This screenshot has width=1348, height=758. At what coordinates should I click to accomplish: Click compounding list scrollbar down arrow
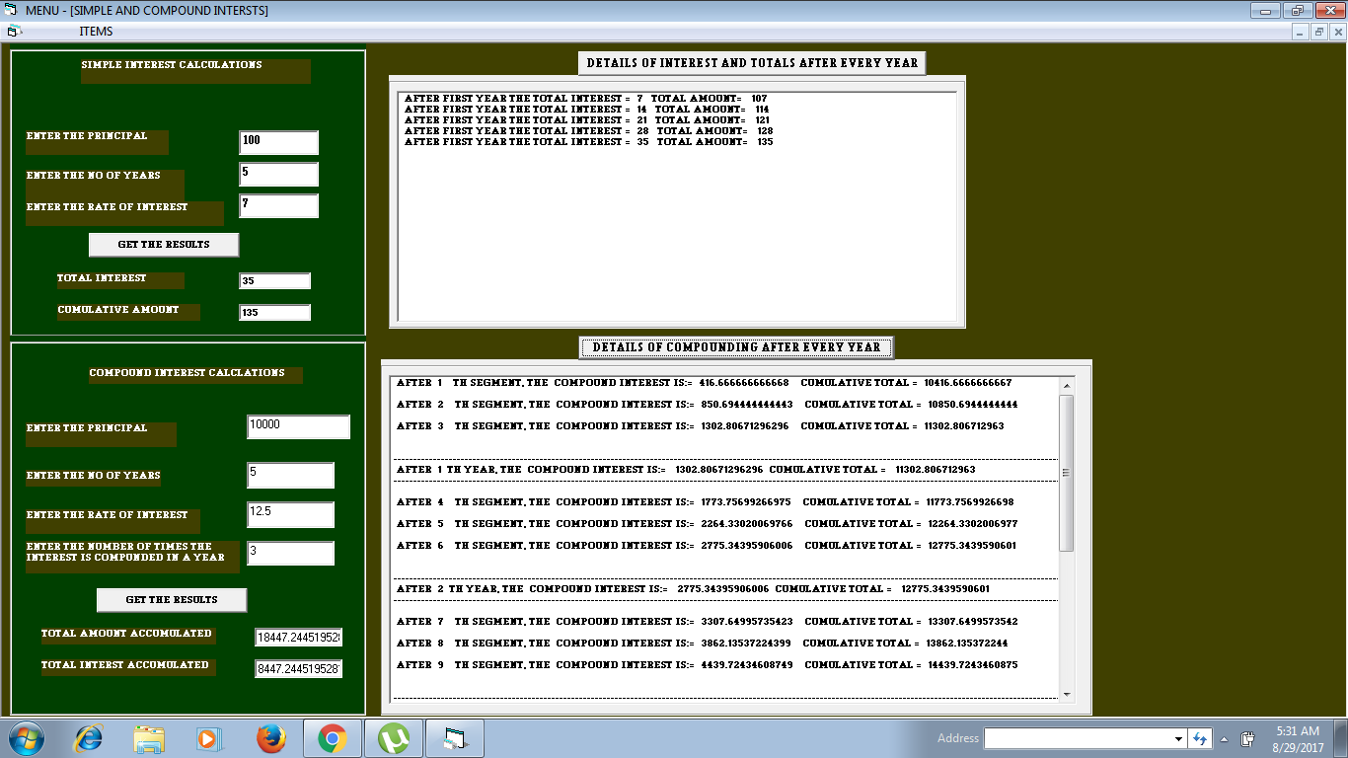pyautogui.click(x=1066, y=694)
